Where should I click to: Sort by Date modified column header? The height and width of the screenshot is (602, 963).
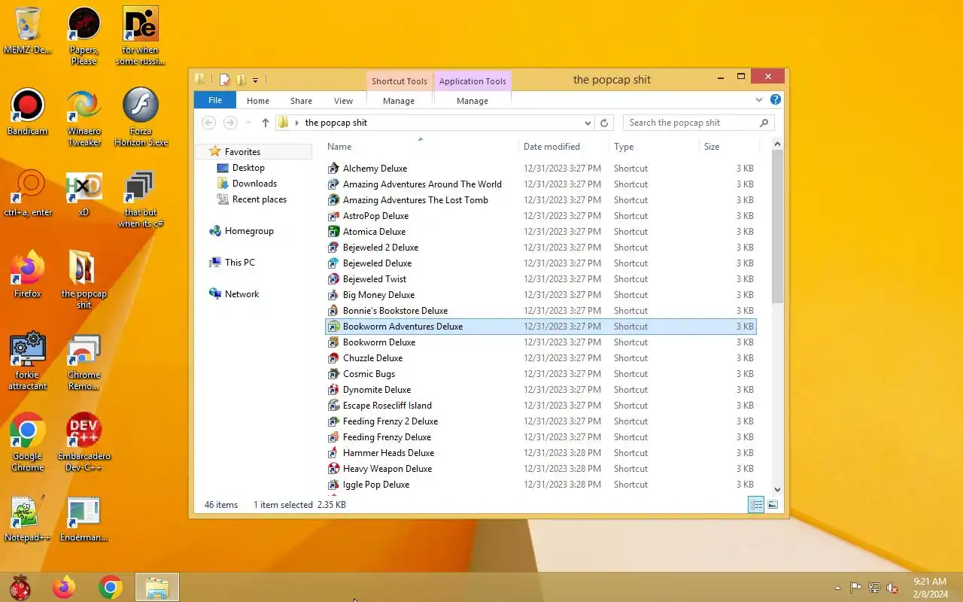pyautogui.click(x=564, y=147)
